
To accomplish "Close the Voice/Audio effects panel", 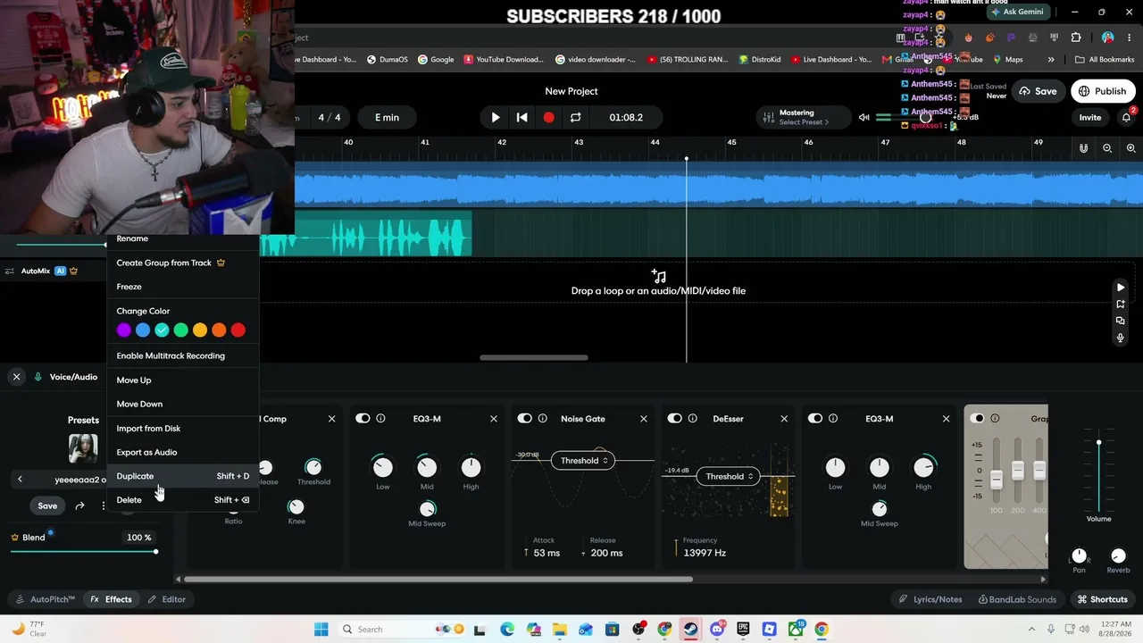I will coord(16,377).
